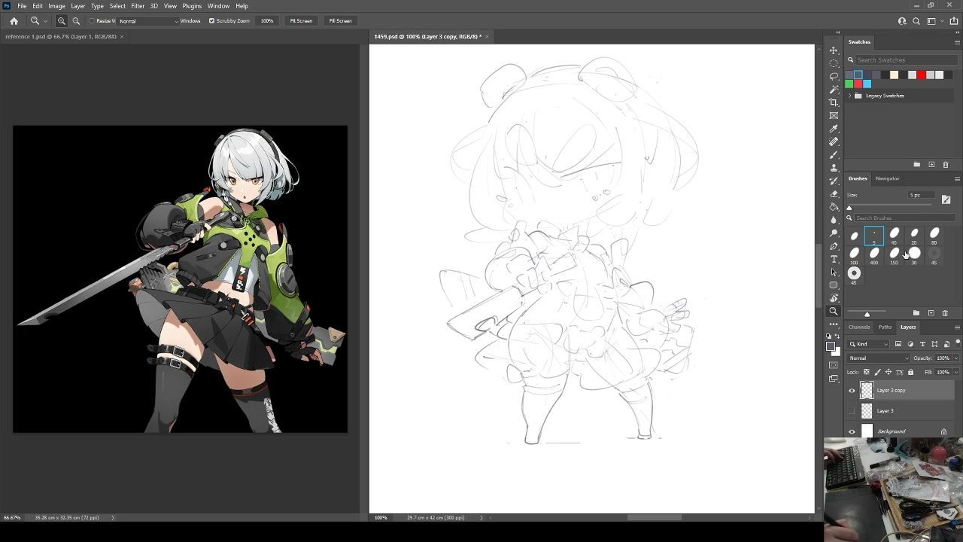Pick the green swatch
963x542 pixels.
pos(849,84)
